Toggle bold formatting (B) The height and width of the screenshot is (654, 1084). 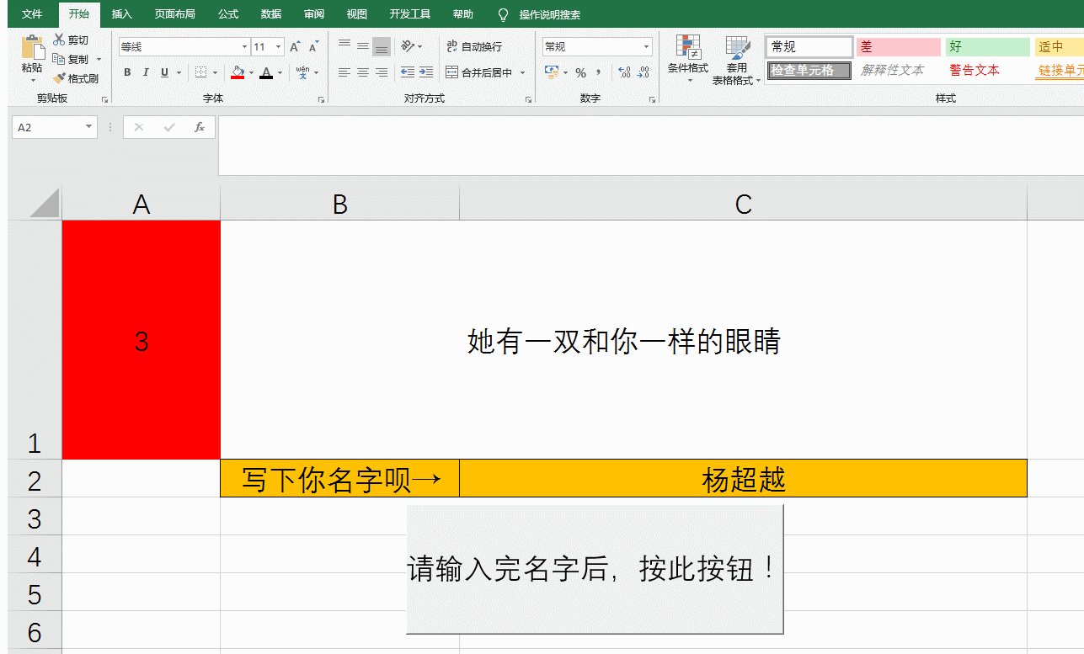[x=127, y=72]
